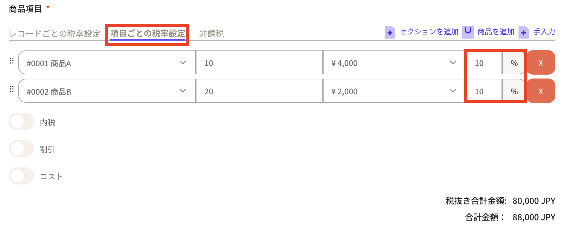570x234 pixels.
Task: Delete the 商品B row with X
Action: [x=540, y=91]
